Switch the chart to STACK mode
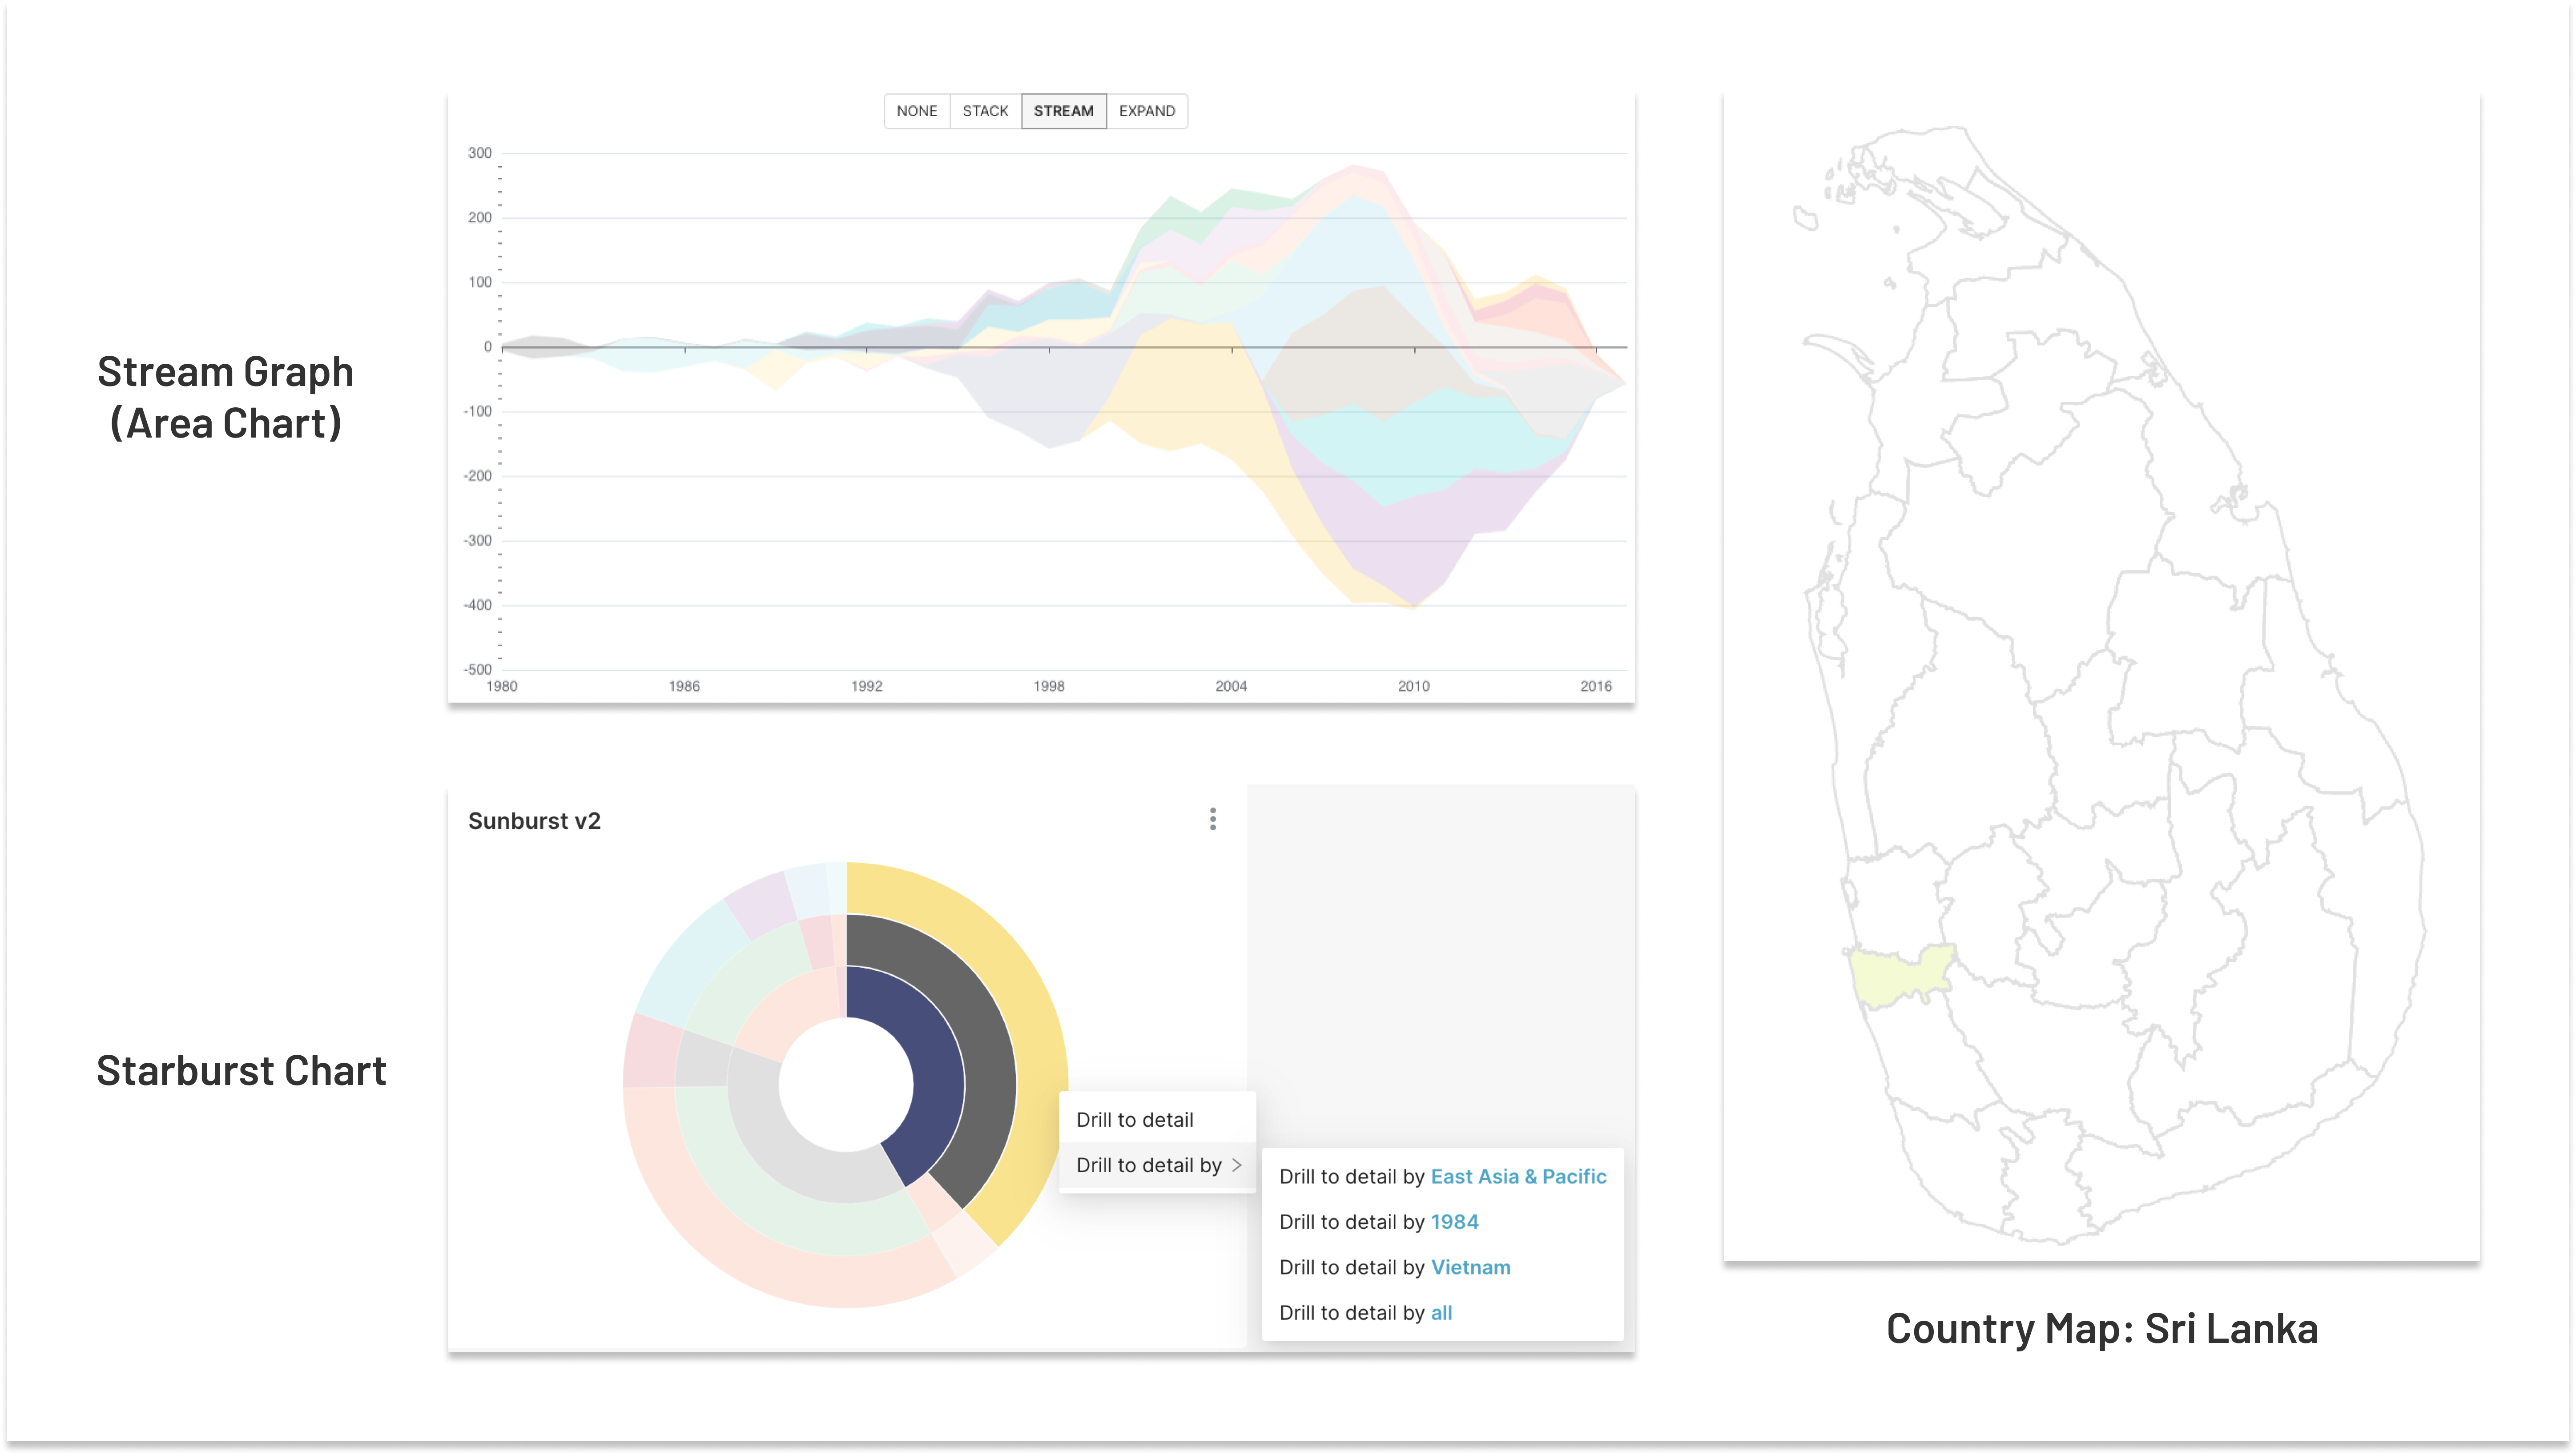Viewport: 2576px width, 1455px height. tap(985, 111)
